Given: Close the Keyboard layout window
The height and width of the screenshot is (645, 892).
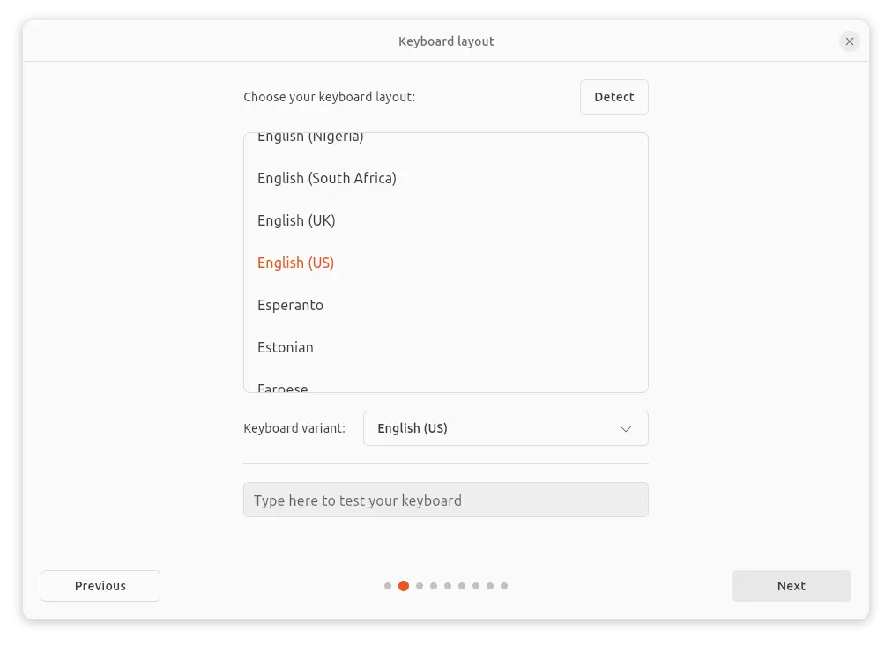Looking at the screenshot, I should (849, 41).
